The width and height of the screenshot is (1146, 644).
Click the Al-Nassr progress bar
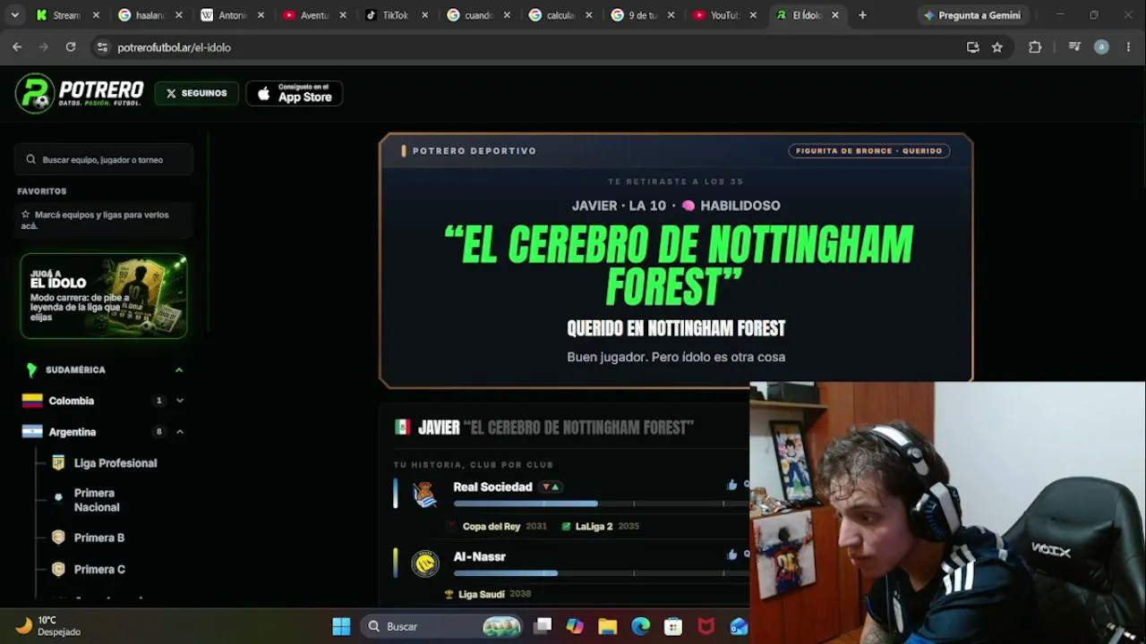pyautogui.click(x=602, y=573)
